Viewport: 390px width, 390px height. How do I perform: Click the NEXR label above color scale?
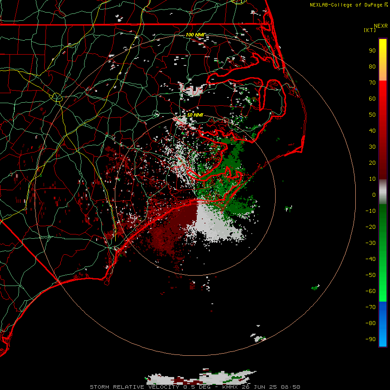pyautogui.click(x=380, y=26)
